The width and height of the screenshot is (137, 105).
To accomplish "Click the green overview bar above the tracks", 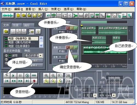I will 94,22.
